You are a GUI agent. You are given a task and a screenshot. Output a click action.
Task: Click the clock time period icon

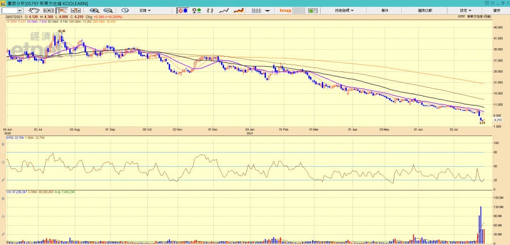(125, 10)
